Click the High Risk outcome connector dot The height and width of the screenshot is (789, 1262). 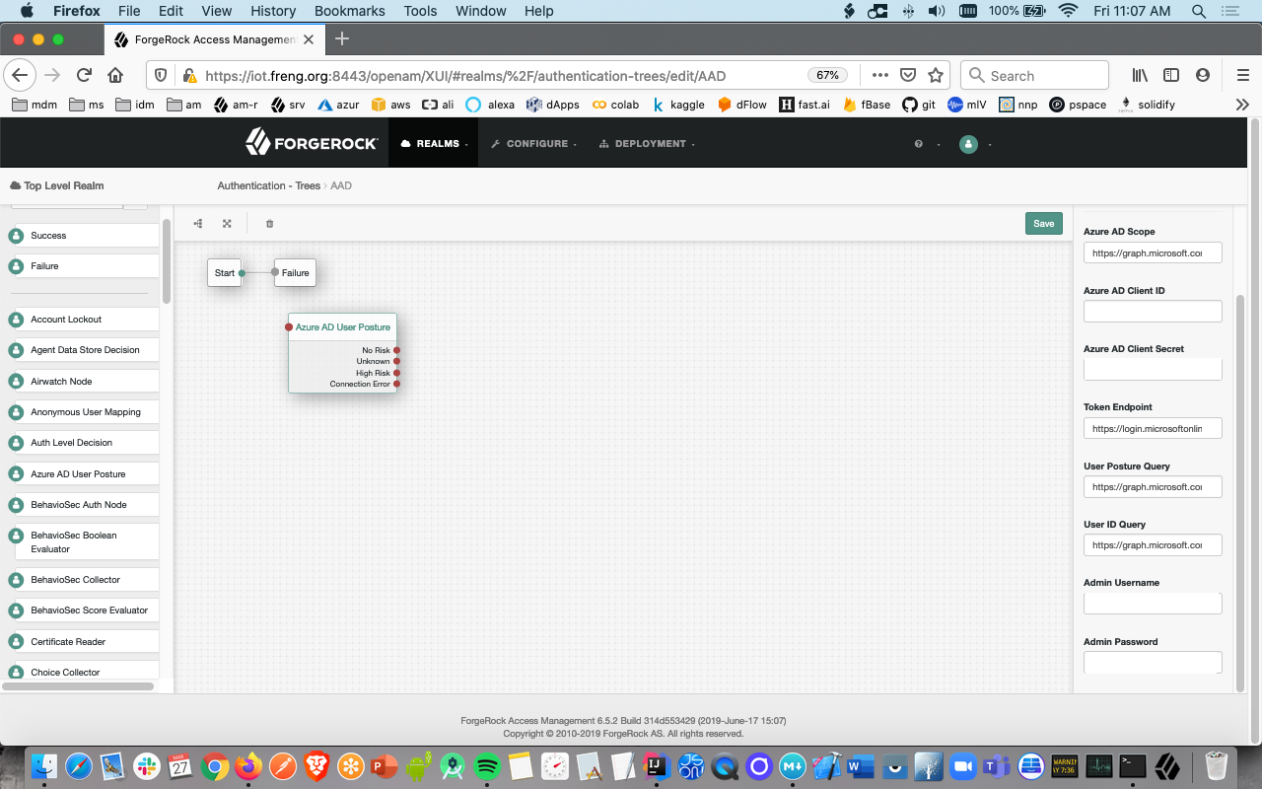click(x=396, y=373)
